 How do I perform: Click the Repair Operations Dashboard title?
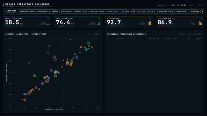27,4
